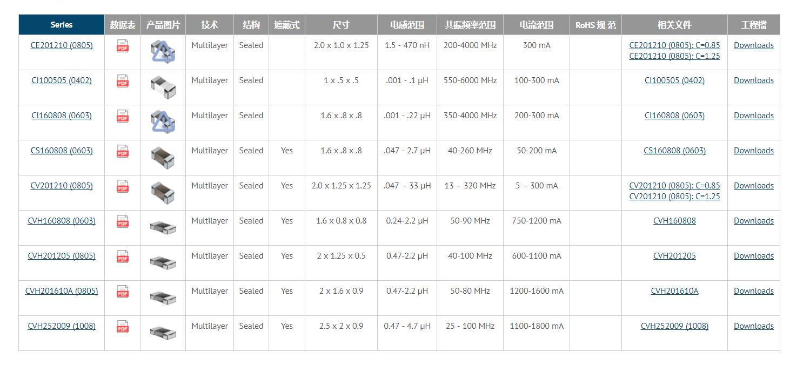Open CE201210 (0805): C=1.25 related file
Viewport: 810px width, 365px height.
coord(674,56)
